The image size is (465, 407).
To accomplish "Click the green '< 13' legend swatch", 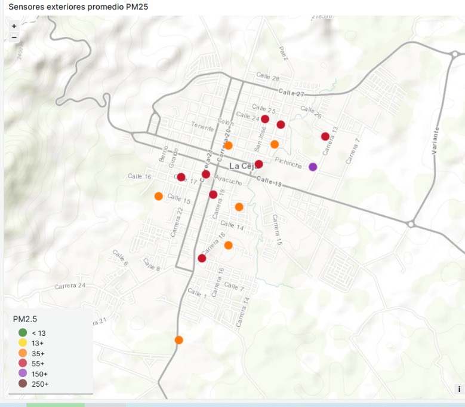I will (23, 332).
